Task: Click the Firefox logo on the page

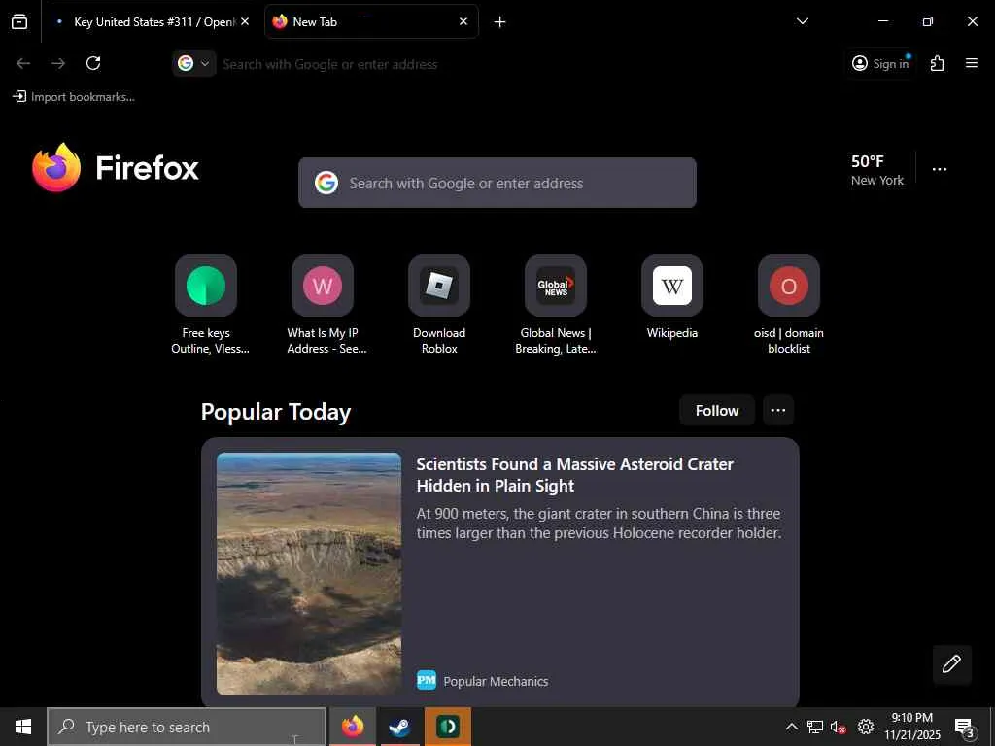Action: click(x=116, y=168)
